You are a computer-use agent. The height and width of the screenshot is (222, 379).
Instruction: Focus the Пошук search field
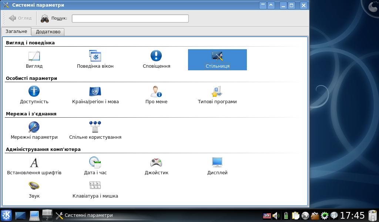click(130, 18)
